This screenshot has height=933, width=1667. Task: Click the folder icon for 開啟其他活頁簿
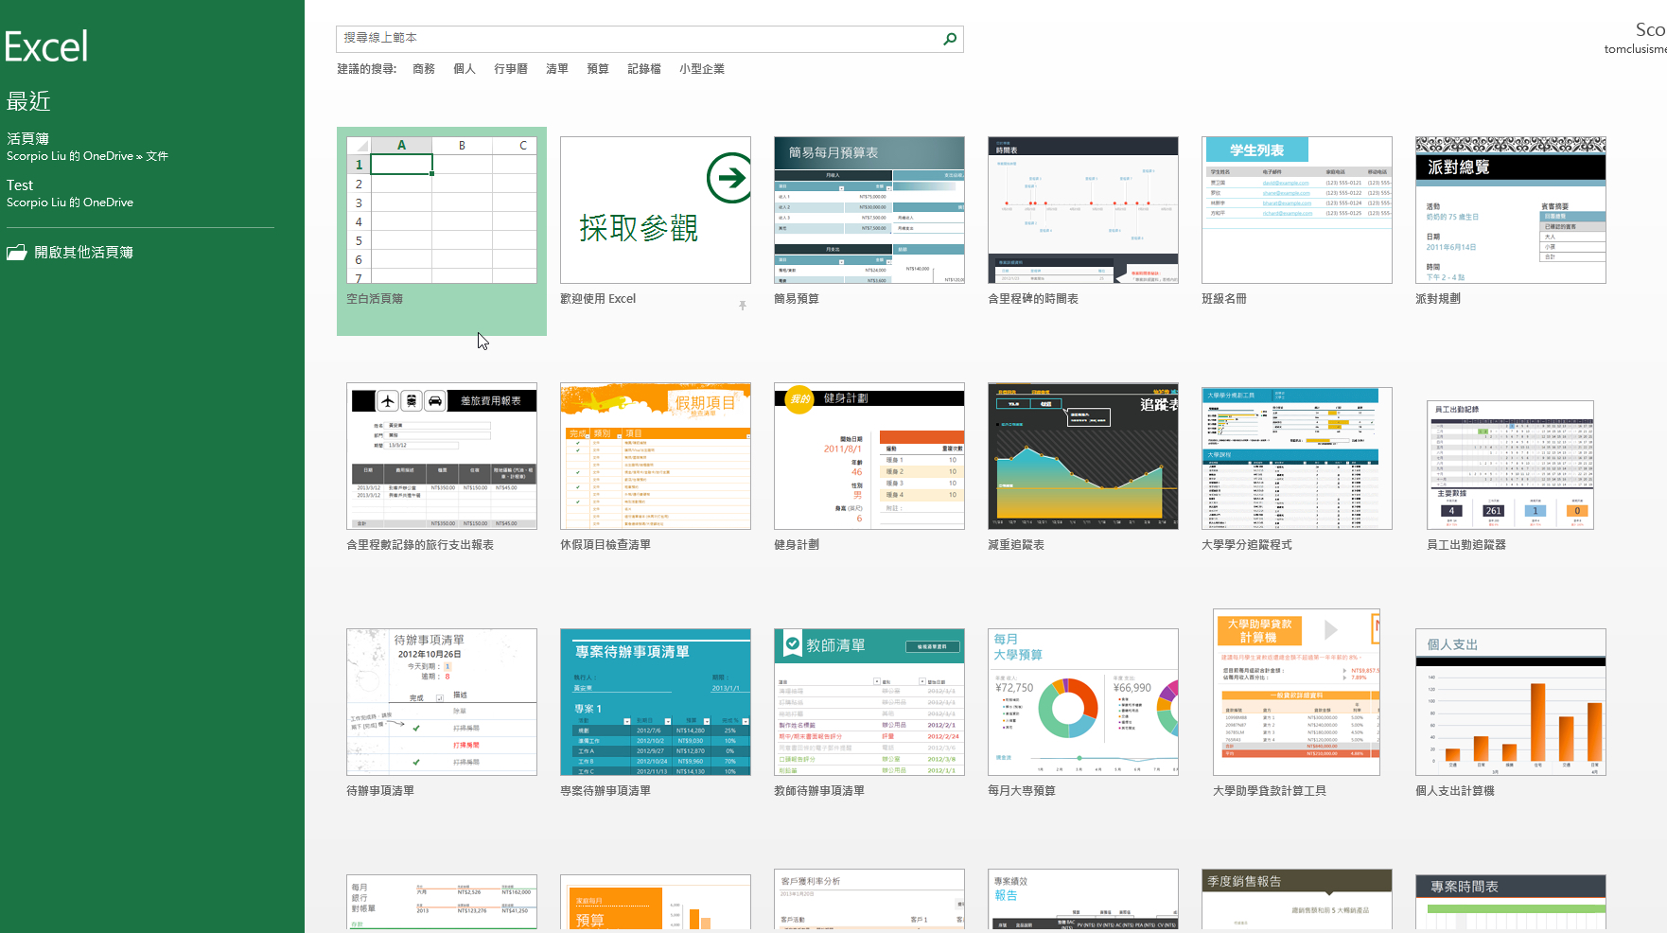point(16,253)
